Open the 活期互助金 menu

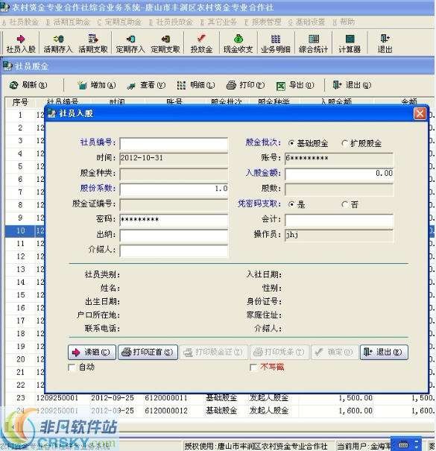68,22
